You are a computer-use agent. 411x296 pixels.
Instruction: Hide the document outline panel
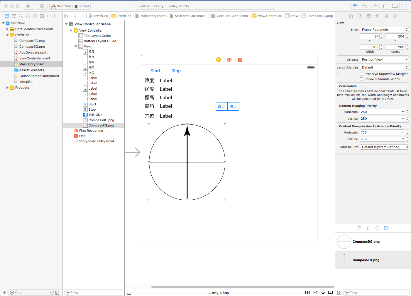point(129,292)
